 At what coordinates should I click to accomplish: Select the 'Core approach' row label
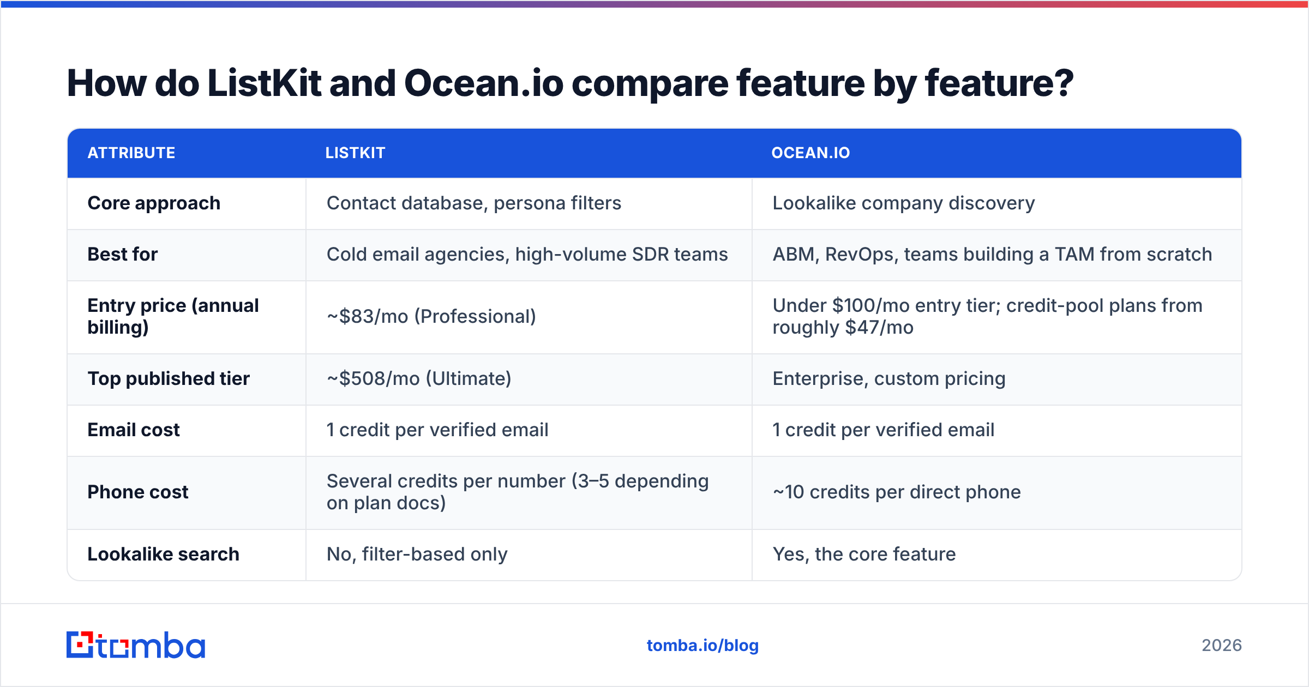point(154,203)
